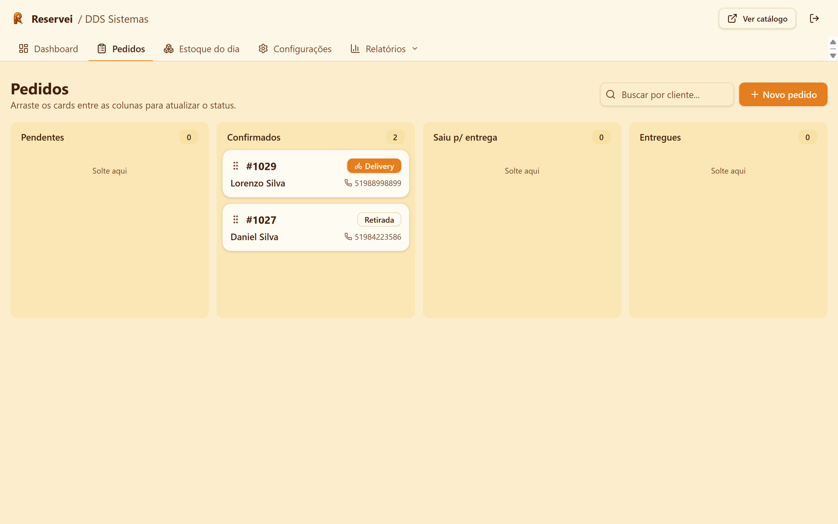Click the Pendentes count badge
This screenshot has height=524, width=838.
[189, 137]
